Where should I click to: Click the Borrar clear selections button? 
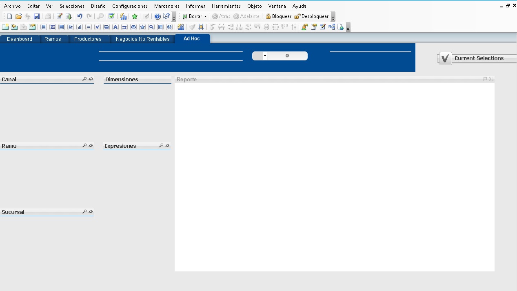(x=192, y=17)
